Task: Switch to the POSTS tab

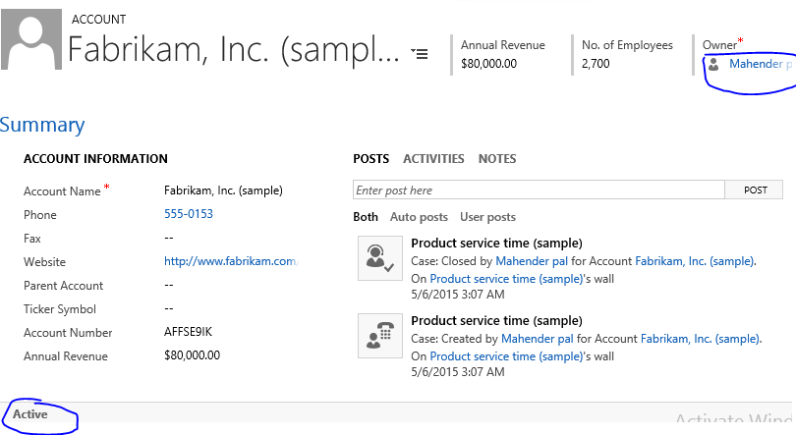Action: pyautogui.click(x=370, y=159)
